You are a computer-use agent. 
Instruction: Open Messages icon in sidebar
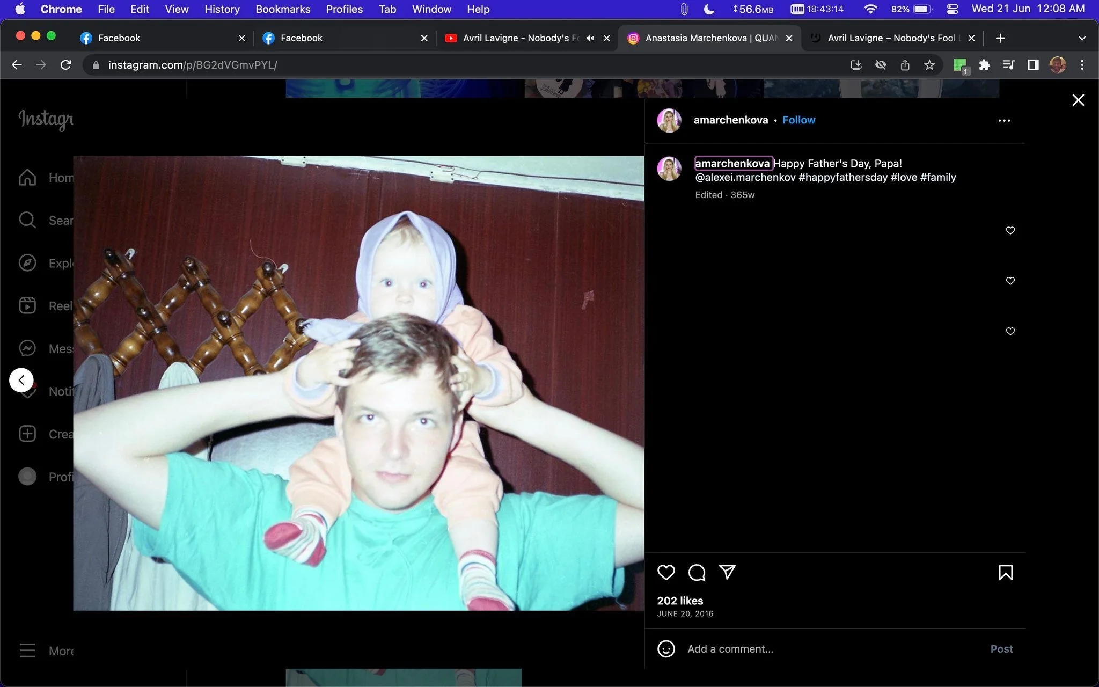pos(27,348)
